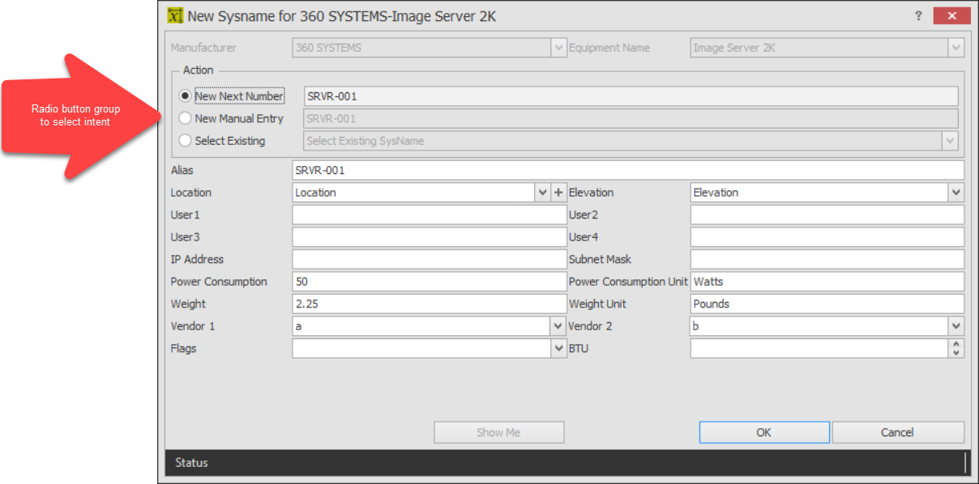Viewport: 979px width, 484px height.
Task: Open the Manufacturer dropdown
Action: tap(558, 48)
